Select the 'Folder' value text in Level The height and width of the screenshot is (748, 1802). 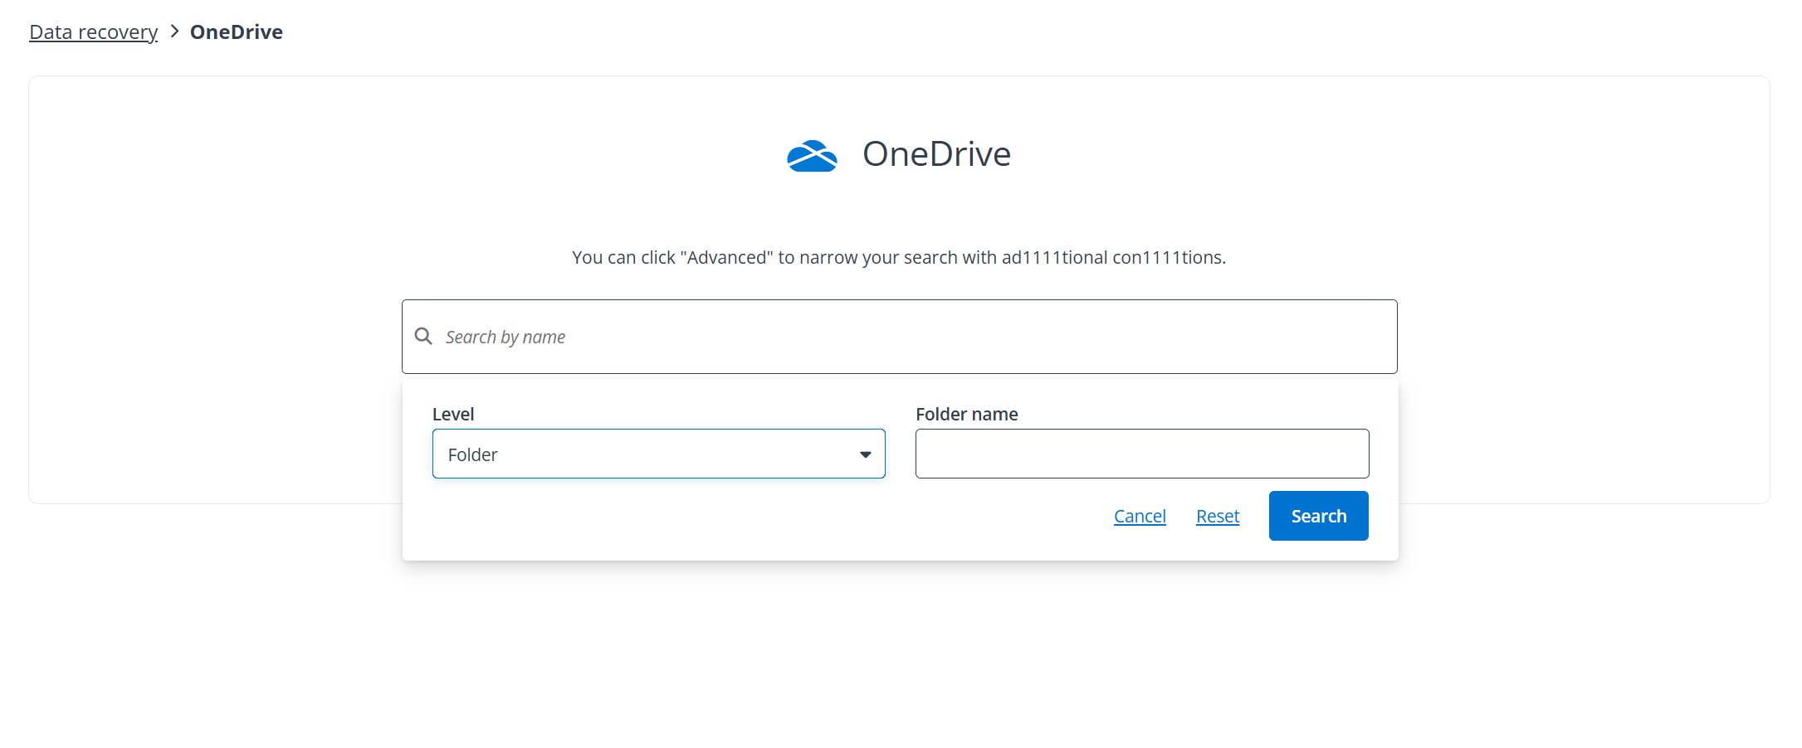pyautogui.click(x=472, y=454)
